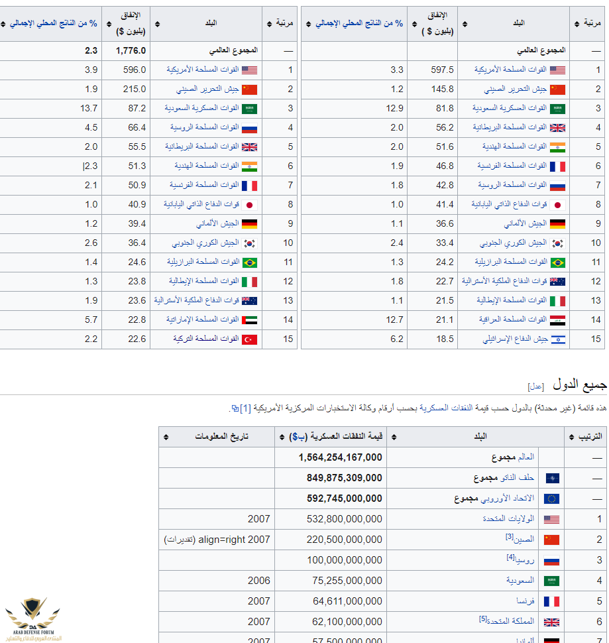Sort by تاريخ المعلومات column arrows

click(166, 437)
